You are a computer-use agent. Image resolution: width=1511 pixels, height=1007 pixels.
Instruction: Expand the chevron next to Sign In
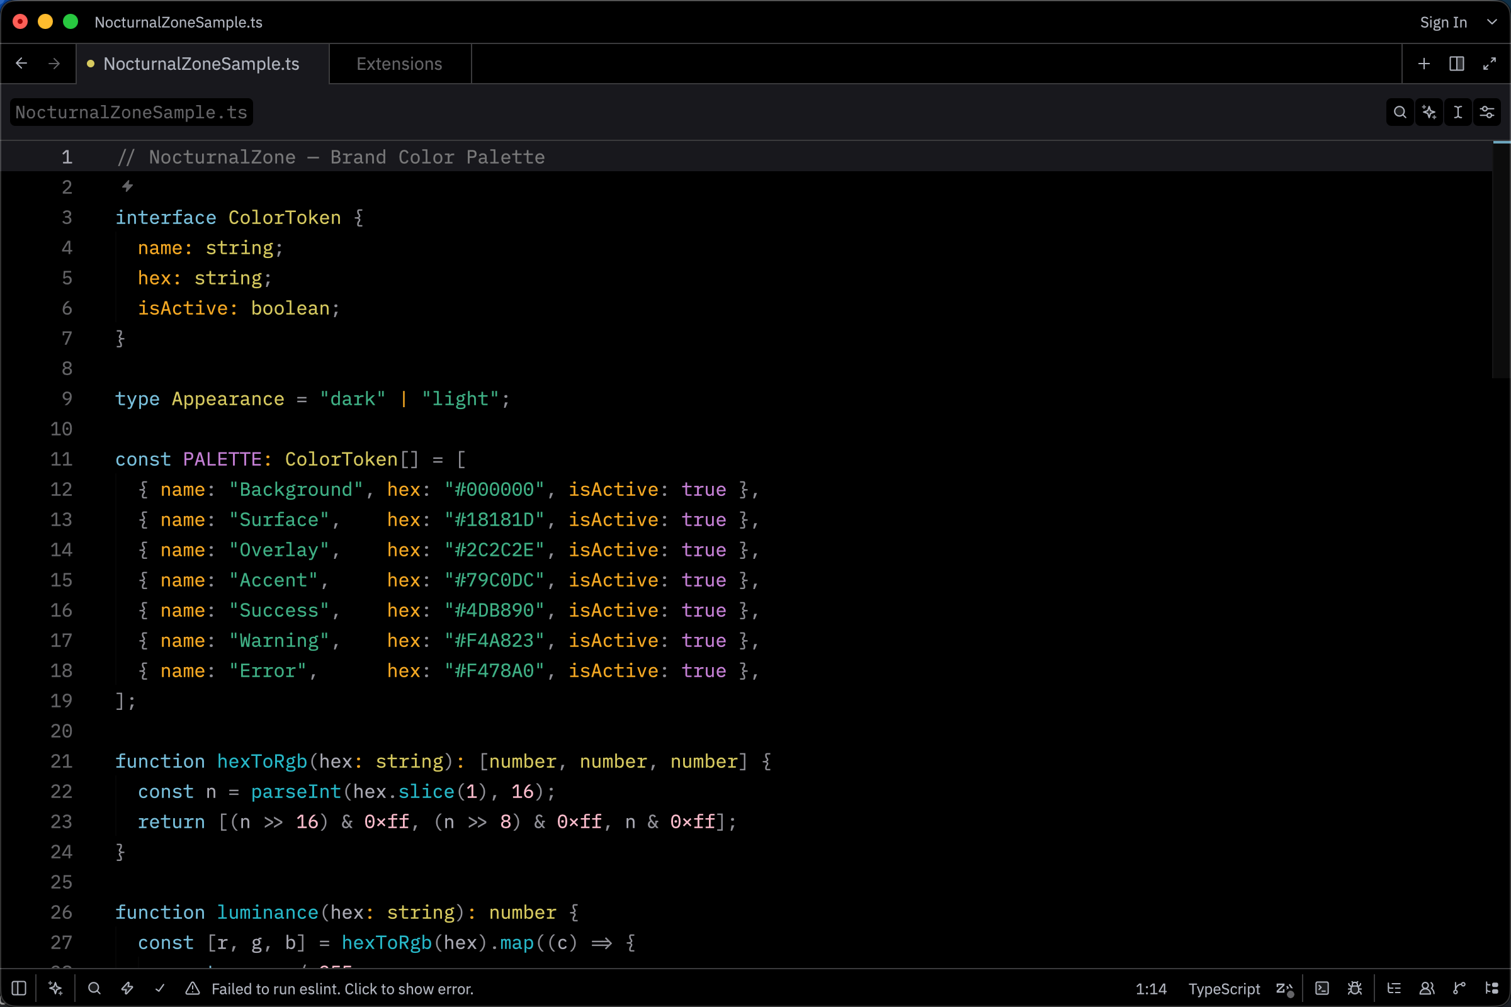(1491, 23)
